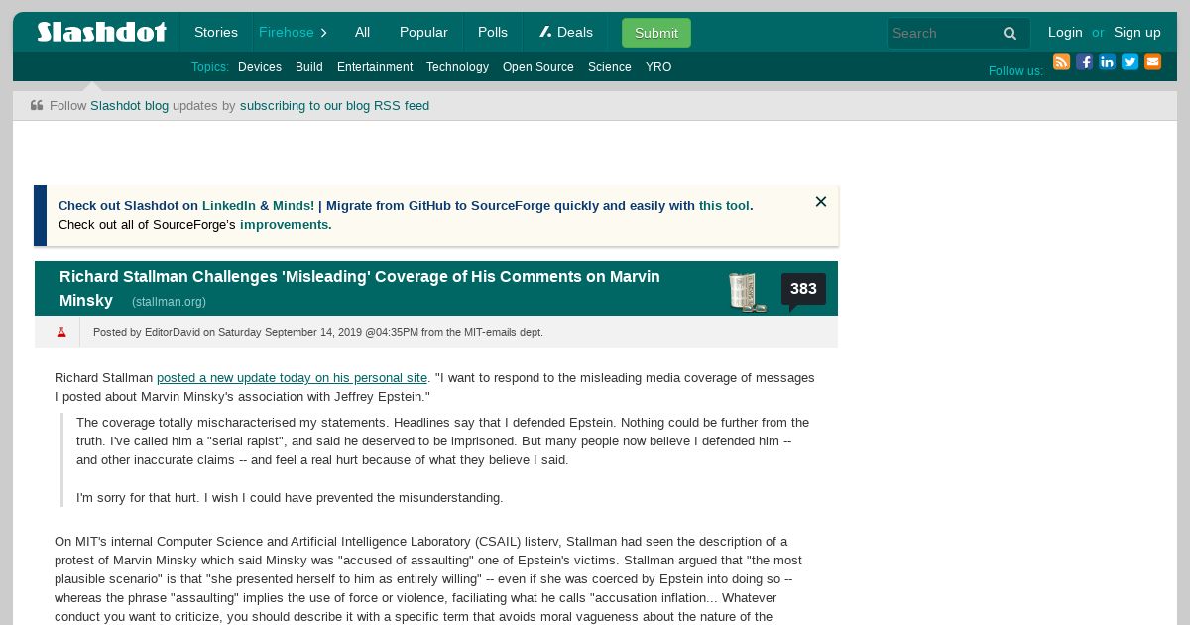Expand the Firehose chevron
The width and height of the screenshot is (1190, 625).
pyautogui.click(x=323, y=33)
